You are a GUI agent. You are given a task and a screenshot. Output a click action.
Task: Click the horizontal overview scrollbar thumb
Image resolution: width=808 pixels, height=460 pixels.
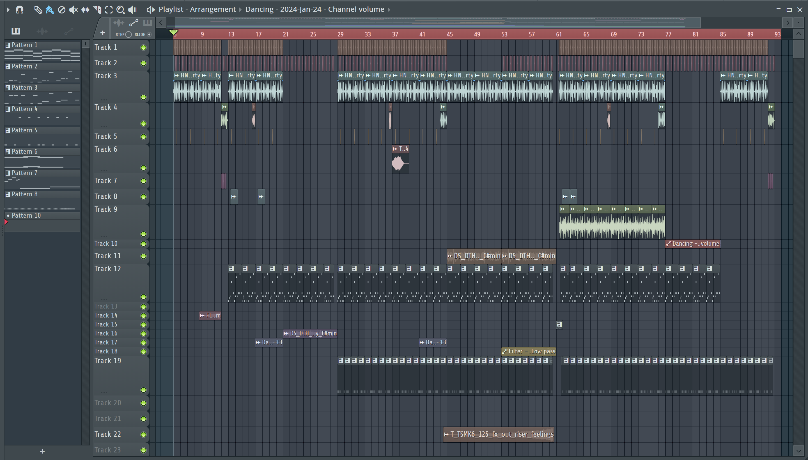tap(438, 23)
